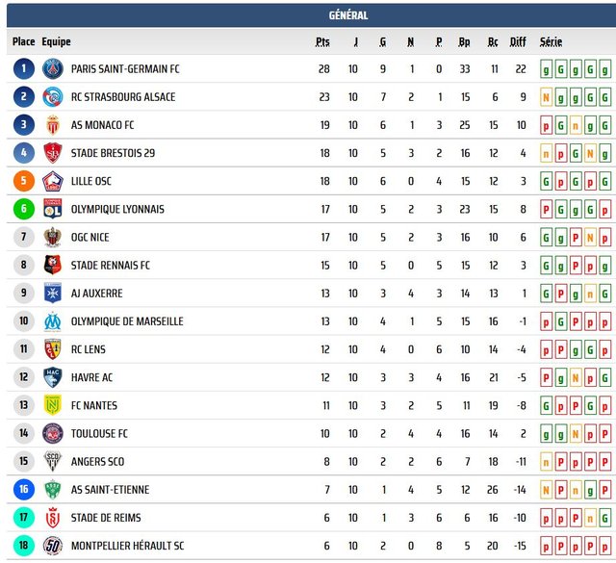Select the GÉNÉRAL standings tab

[348, 15]
